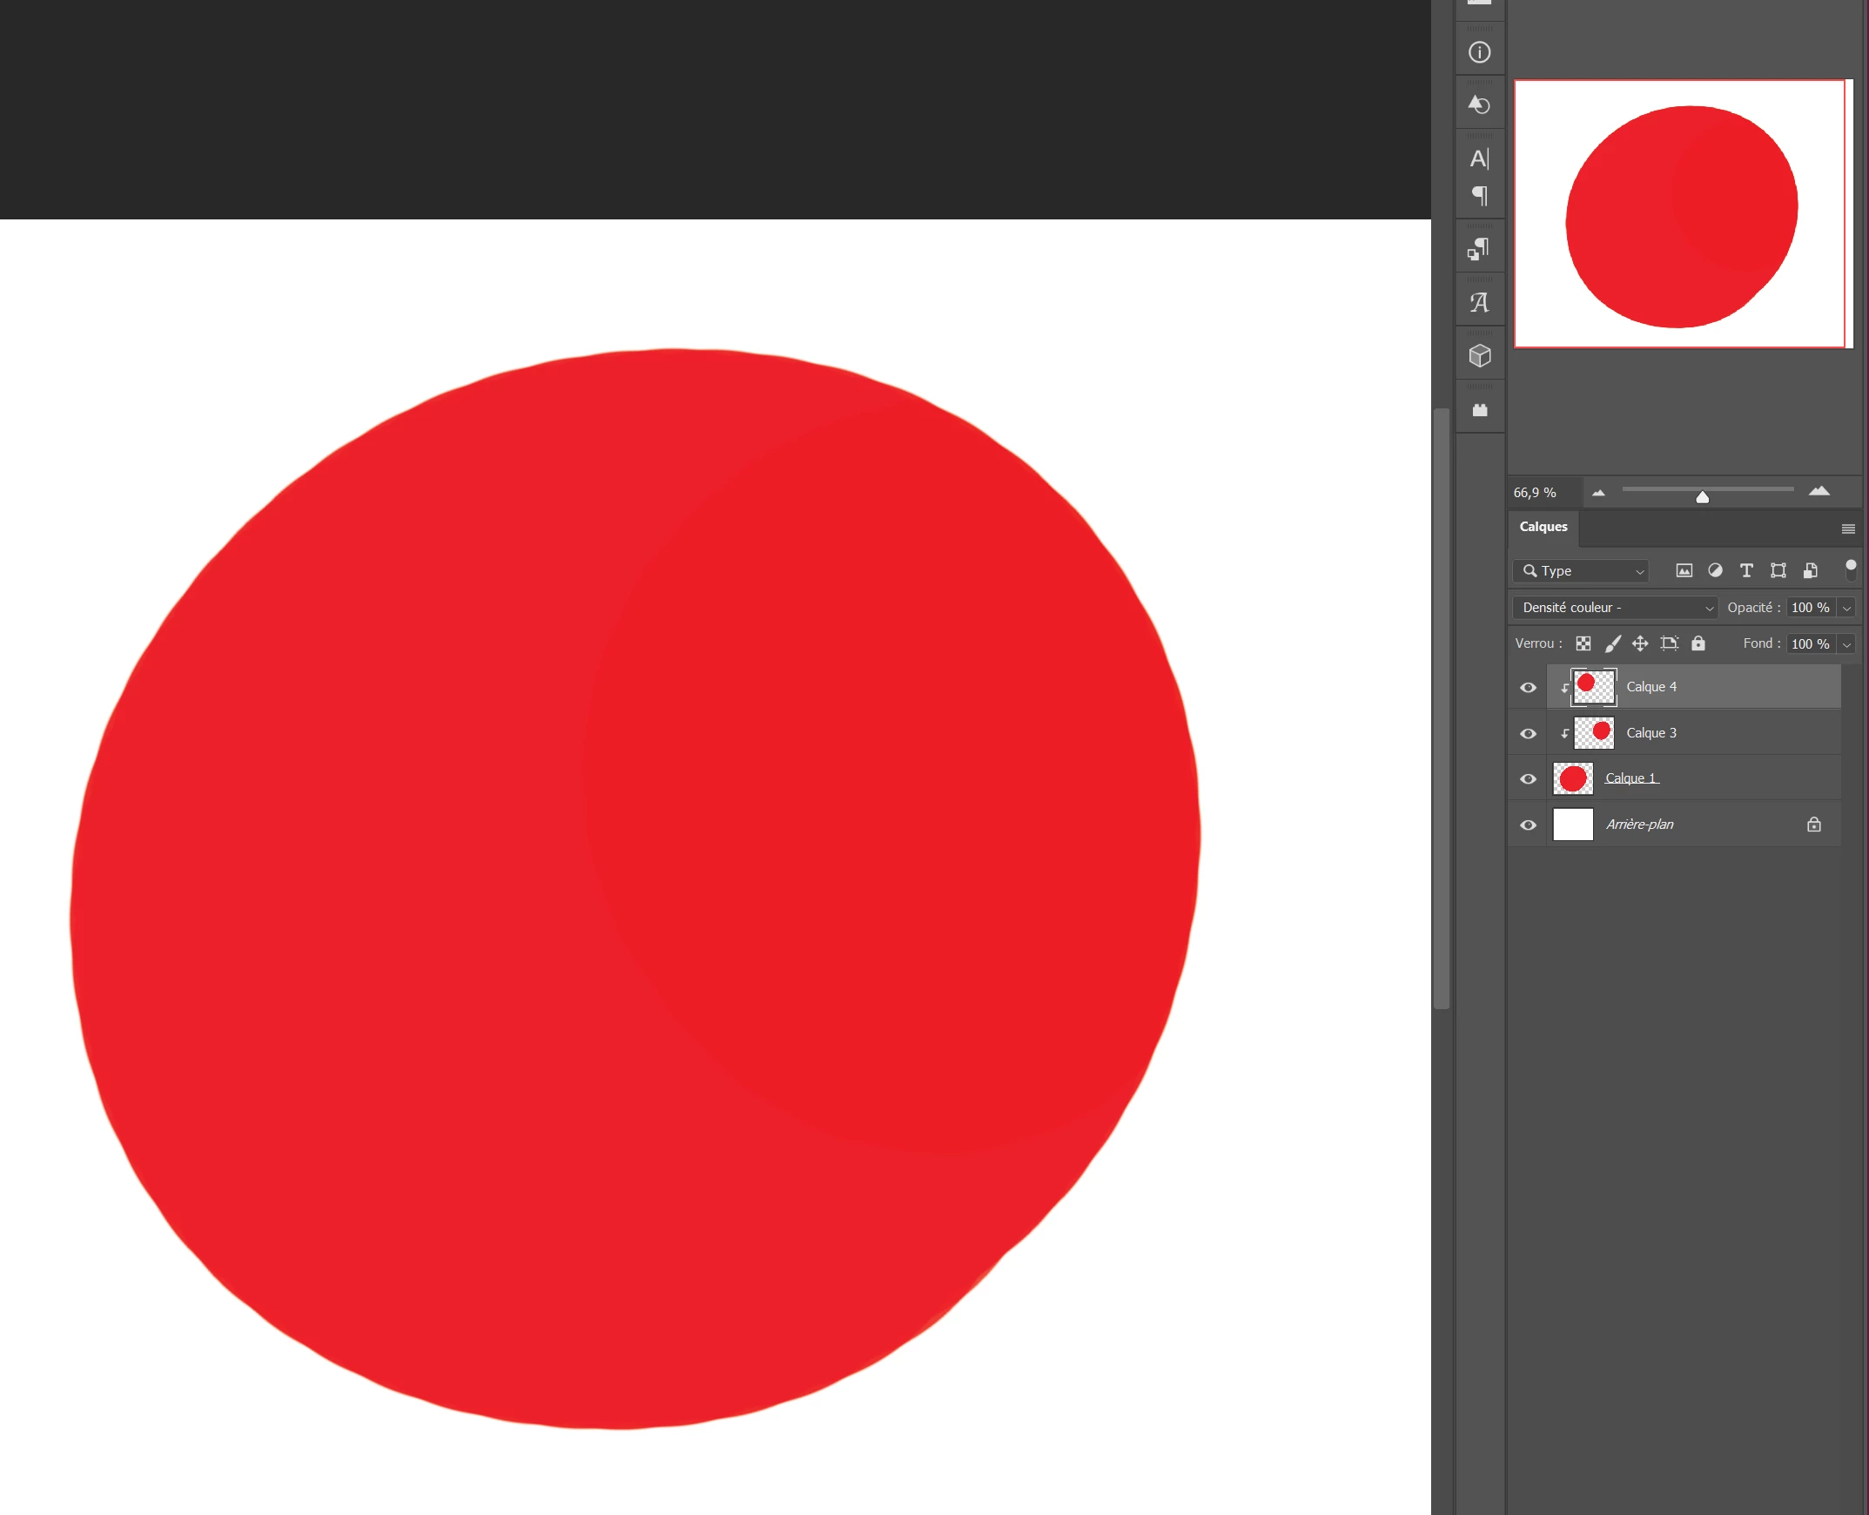Open the Type layer filter dropdown
This screenshot has height=1515, width=1869.
click(x=1580, y=571)
